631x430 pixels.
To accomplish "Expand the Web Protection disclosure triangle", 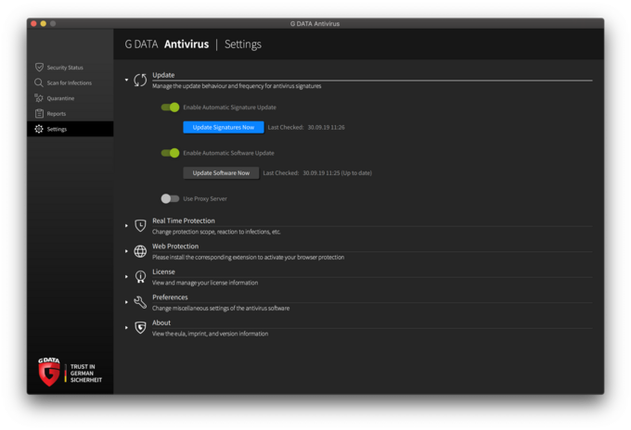I will [127, 251].
